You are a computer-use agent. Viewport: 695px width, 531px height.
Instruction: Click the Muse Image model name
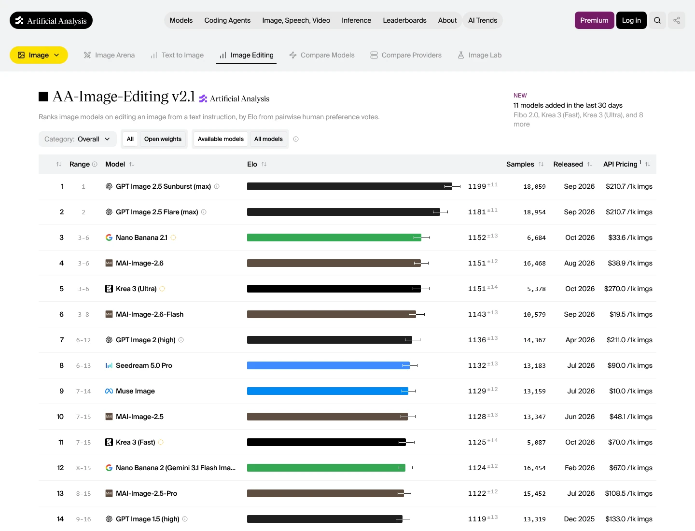pos(135,391)
